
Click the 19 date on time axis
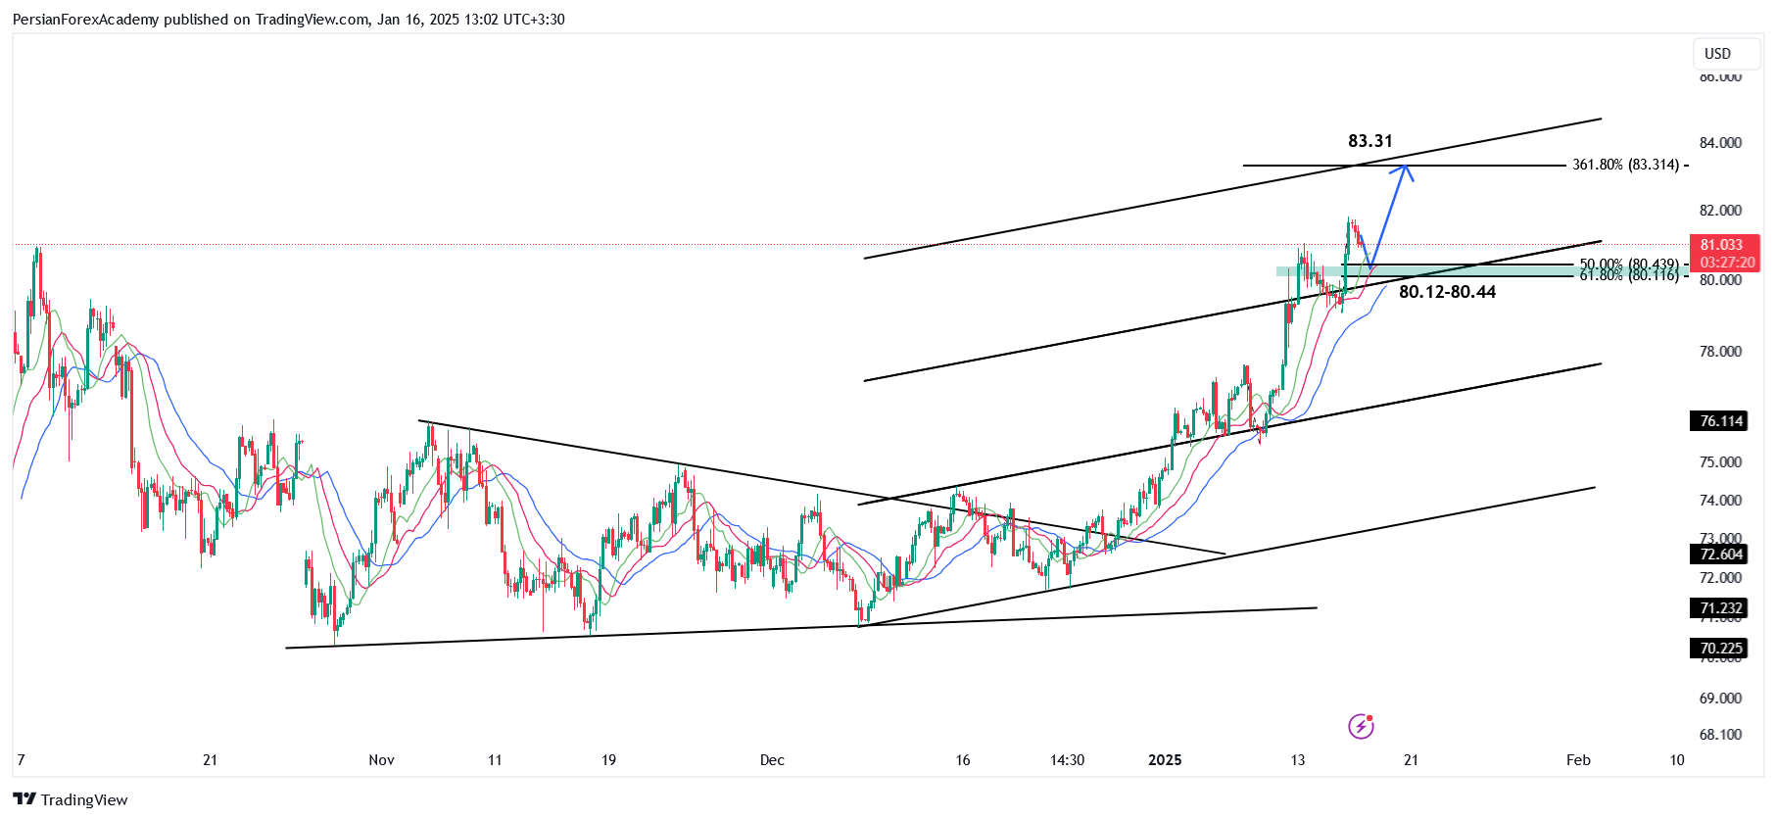coord(608,760)
